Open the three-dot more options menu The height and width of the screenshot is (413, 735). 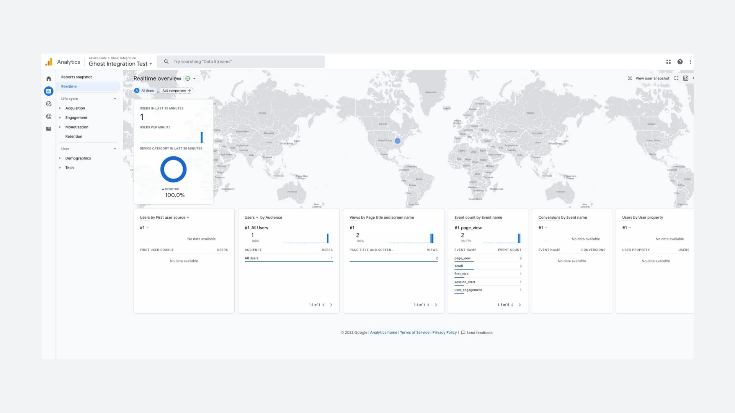(x=690, y=62)
